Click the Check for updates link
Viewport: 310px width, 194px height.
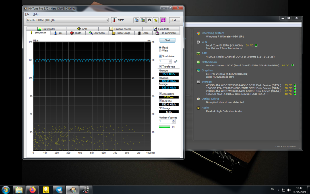click(x=288, y=146)
